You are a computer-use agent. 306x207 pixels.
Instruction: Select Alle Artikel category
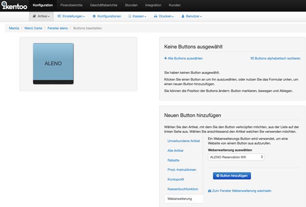coord(175,151)
